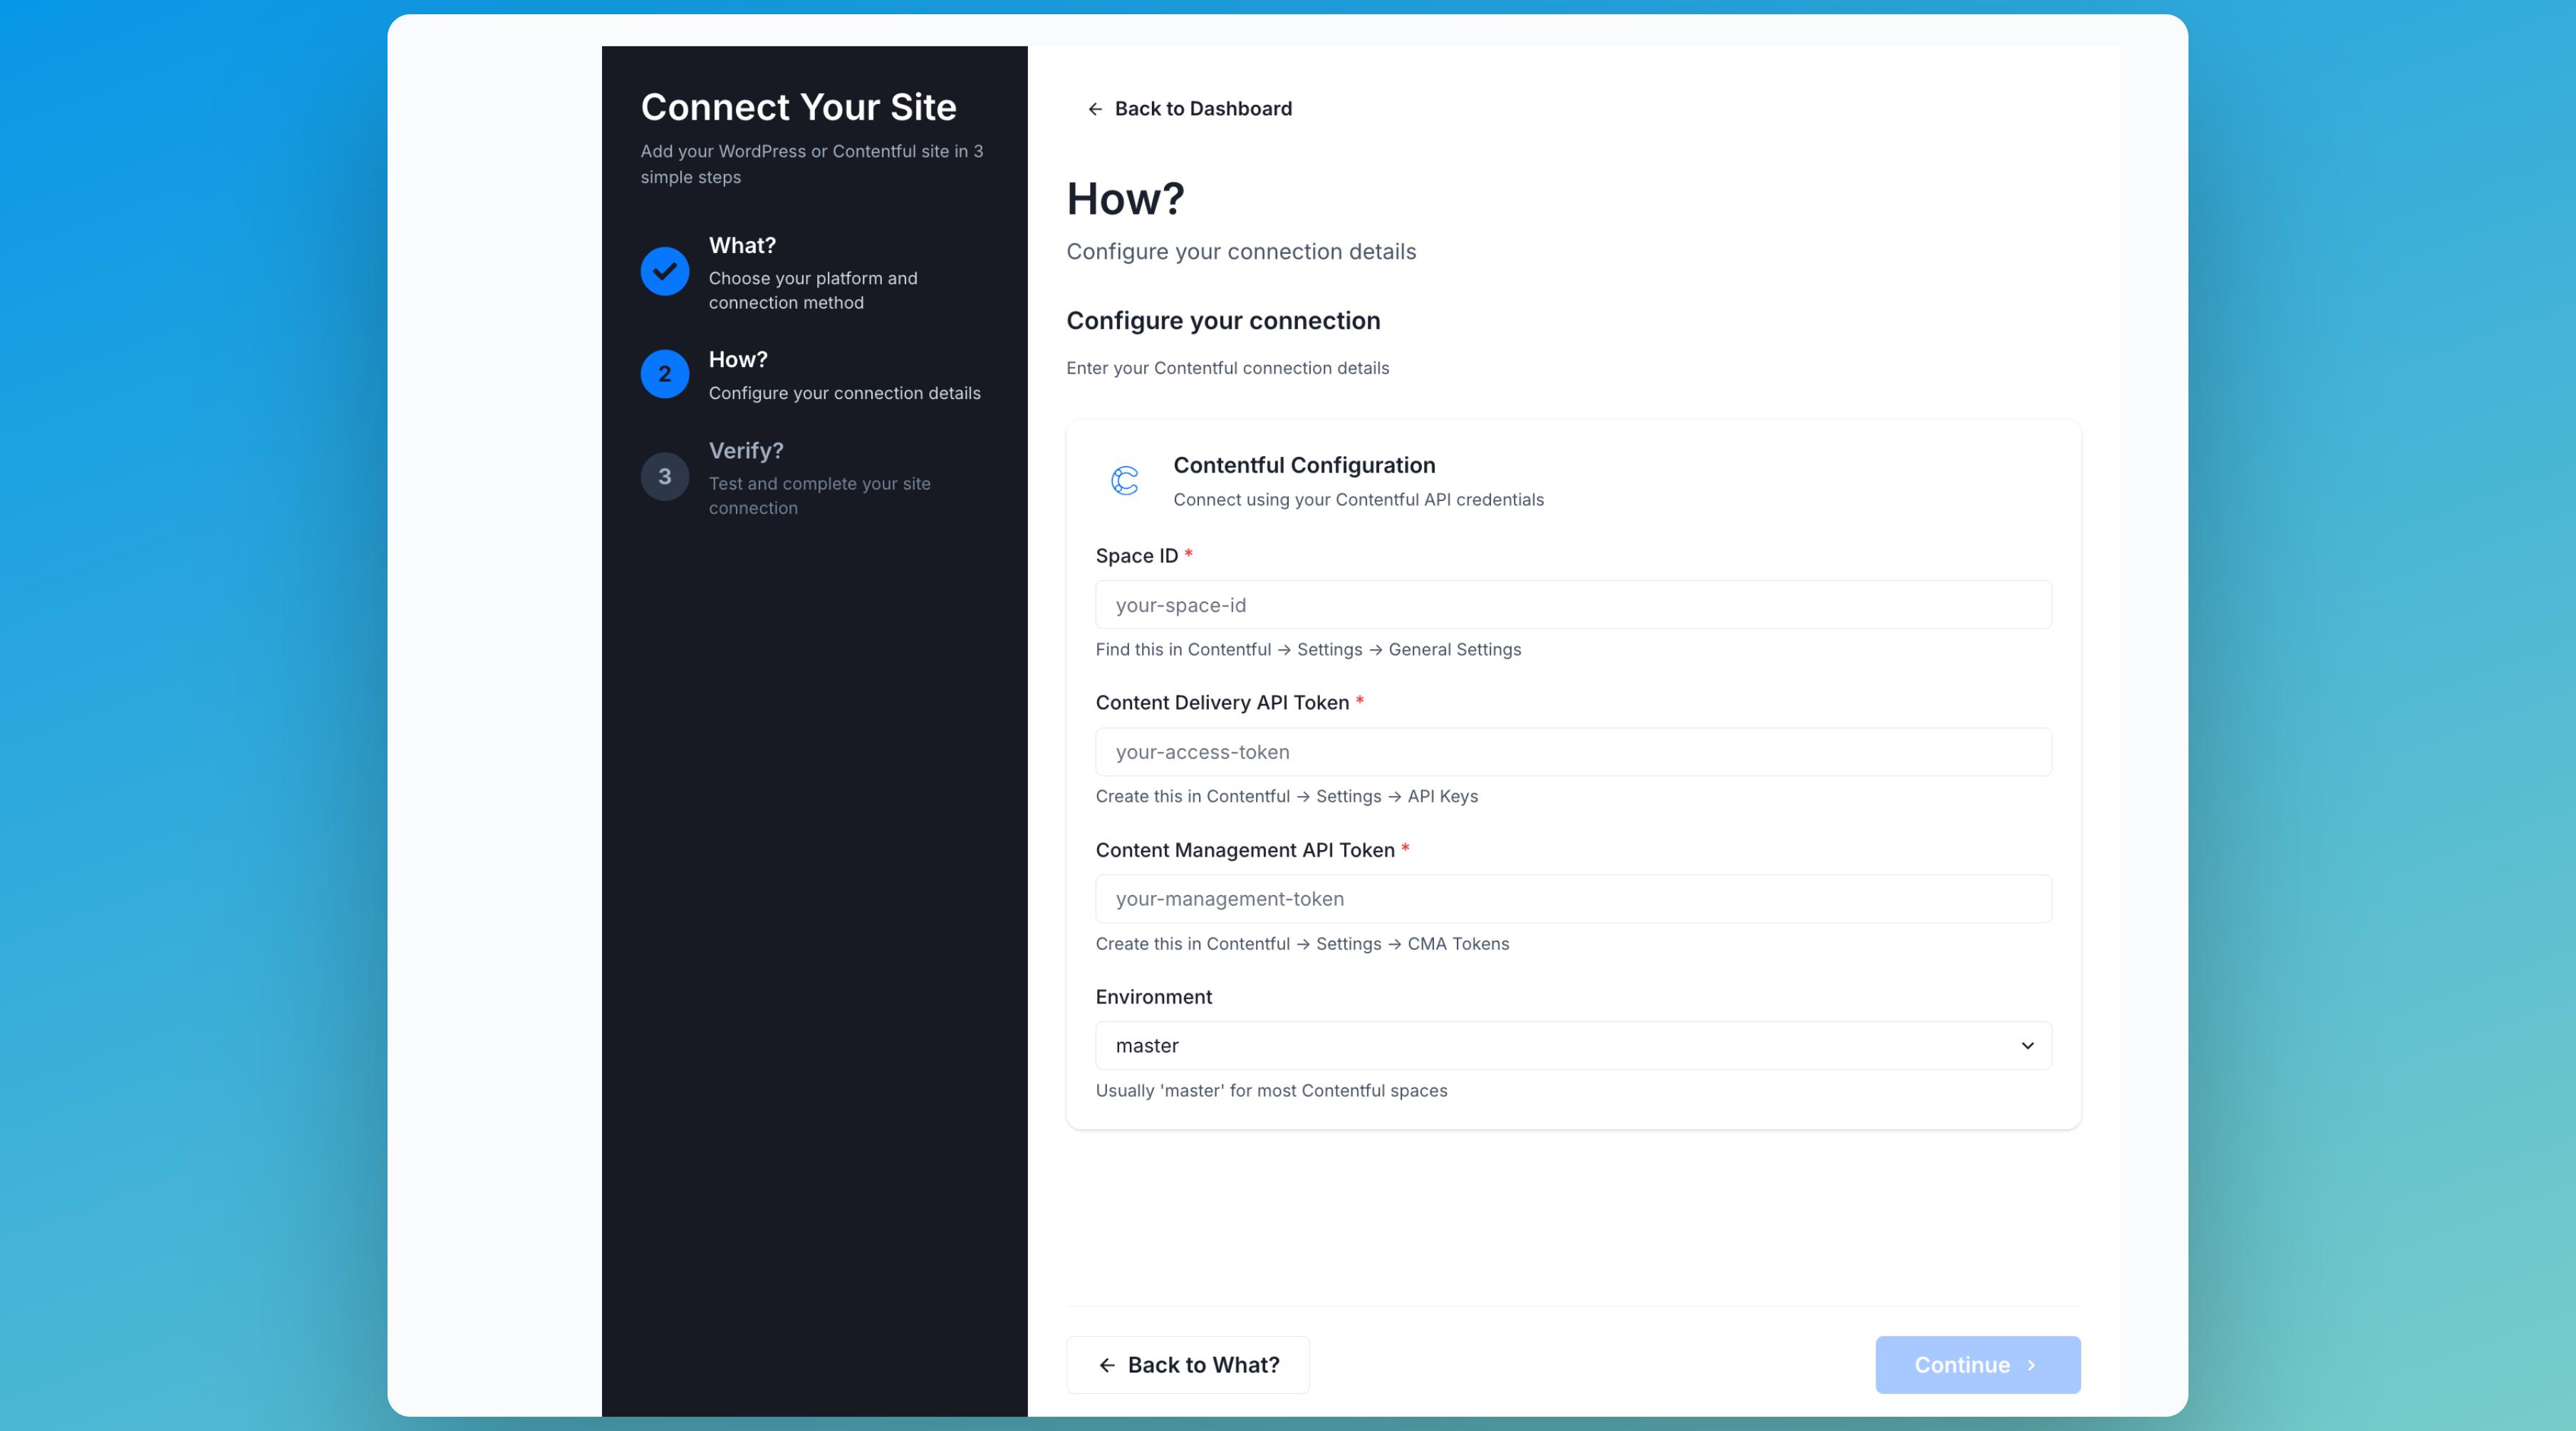Click the Back to What? button
This screenshot has width=2576, height=1431.
point(1187,1365)
